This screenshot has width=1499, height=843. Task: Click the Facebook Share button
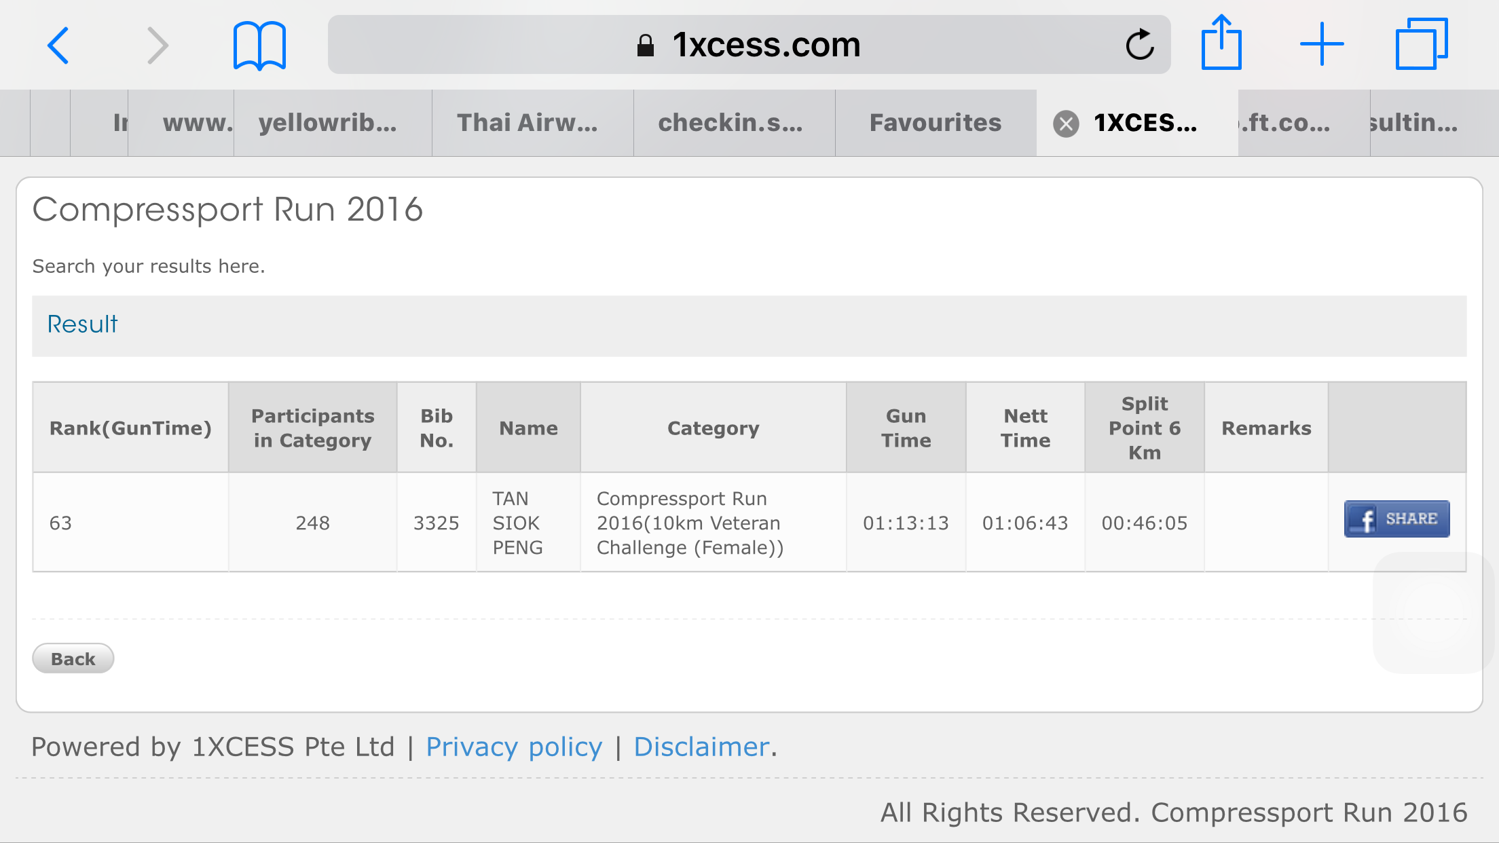tap(1396, 519)
